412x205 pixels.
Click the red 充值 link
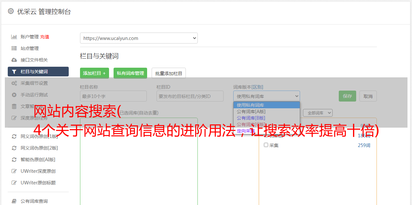click(45, 37)
